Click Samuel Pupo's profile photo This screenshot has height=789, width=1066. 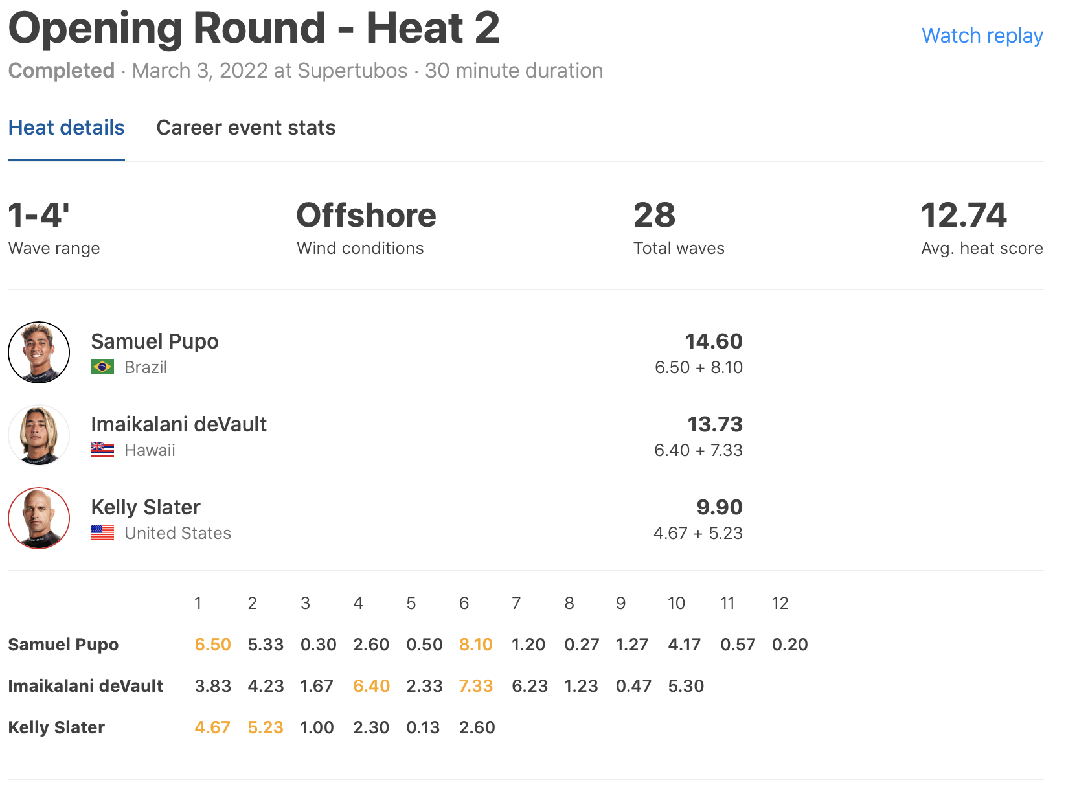tap(39, 352)
